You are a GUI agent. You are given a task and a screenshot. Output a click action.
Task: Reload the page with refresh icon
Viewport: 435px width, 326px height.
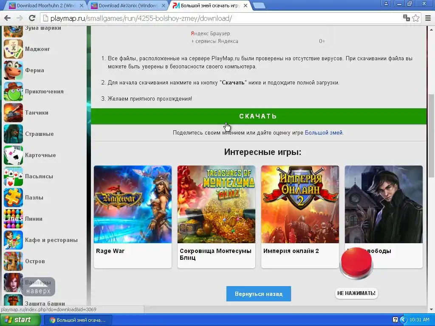pyautogui.click(x=32, y=18)
